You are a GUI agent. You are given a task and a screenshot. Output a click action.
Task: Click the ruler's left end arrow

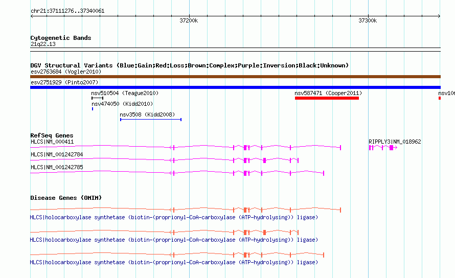point(32,16)
